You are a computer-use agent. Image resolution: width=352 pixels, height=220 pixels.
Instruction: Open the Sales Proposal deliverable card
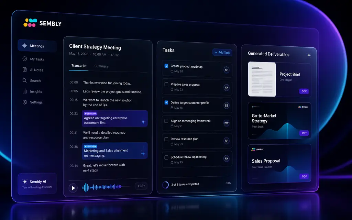279,164
